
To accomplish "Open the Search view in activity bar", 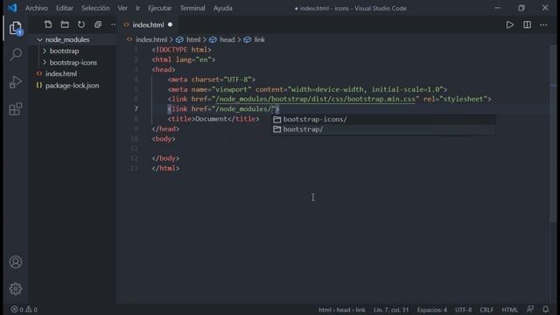I will click(x=16, y=54).
